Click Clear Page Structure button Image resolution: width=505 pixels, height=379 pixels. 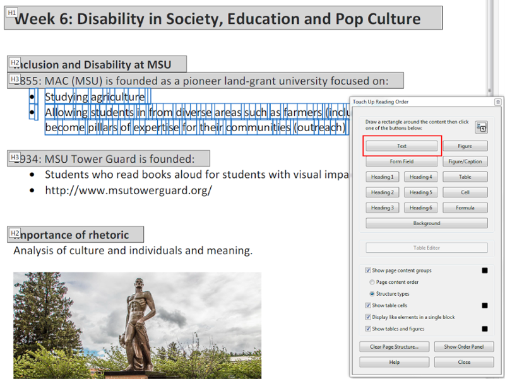click(394, 346)
